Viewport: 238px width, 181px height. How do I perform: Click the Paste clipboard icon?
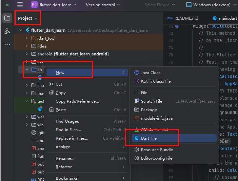coord(51,109)
